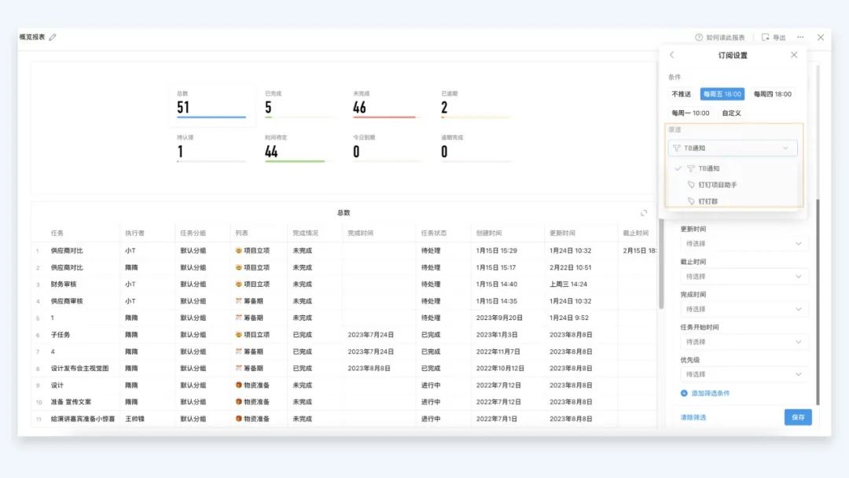Open the 优先级 filter dropdown
Image resolution: width=849 pixels, height=478 pixels.
744,374
